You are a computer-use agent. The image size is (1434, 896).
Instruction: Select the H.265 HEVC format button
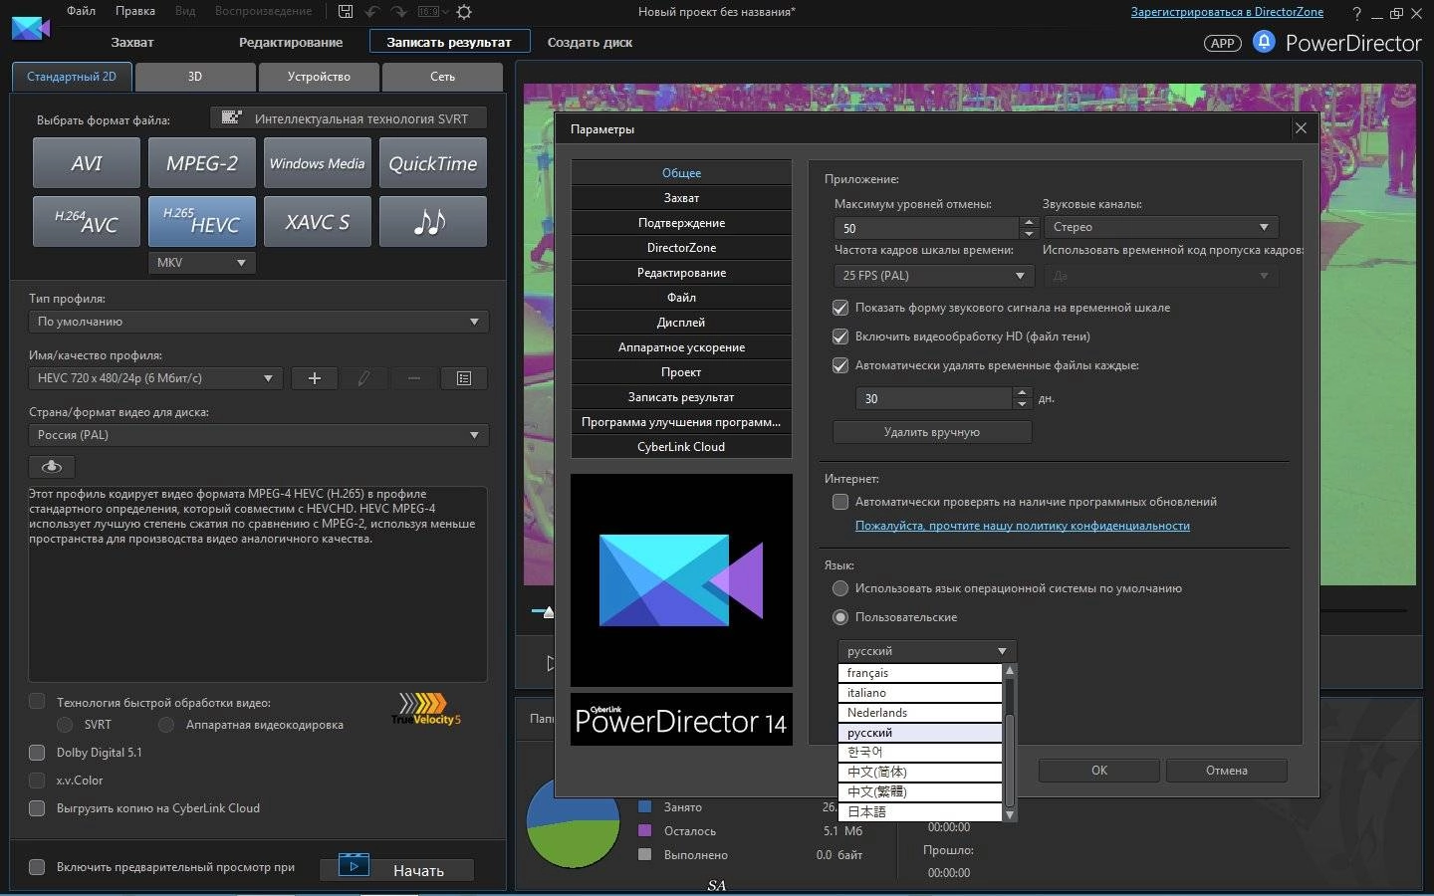click(202, 221)
